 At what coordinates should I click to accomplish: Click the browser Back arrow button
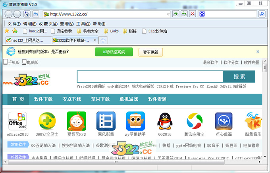[8, 14]
